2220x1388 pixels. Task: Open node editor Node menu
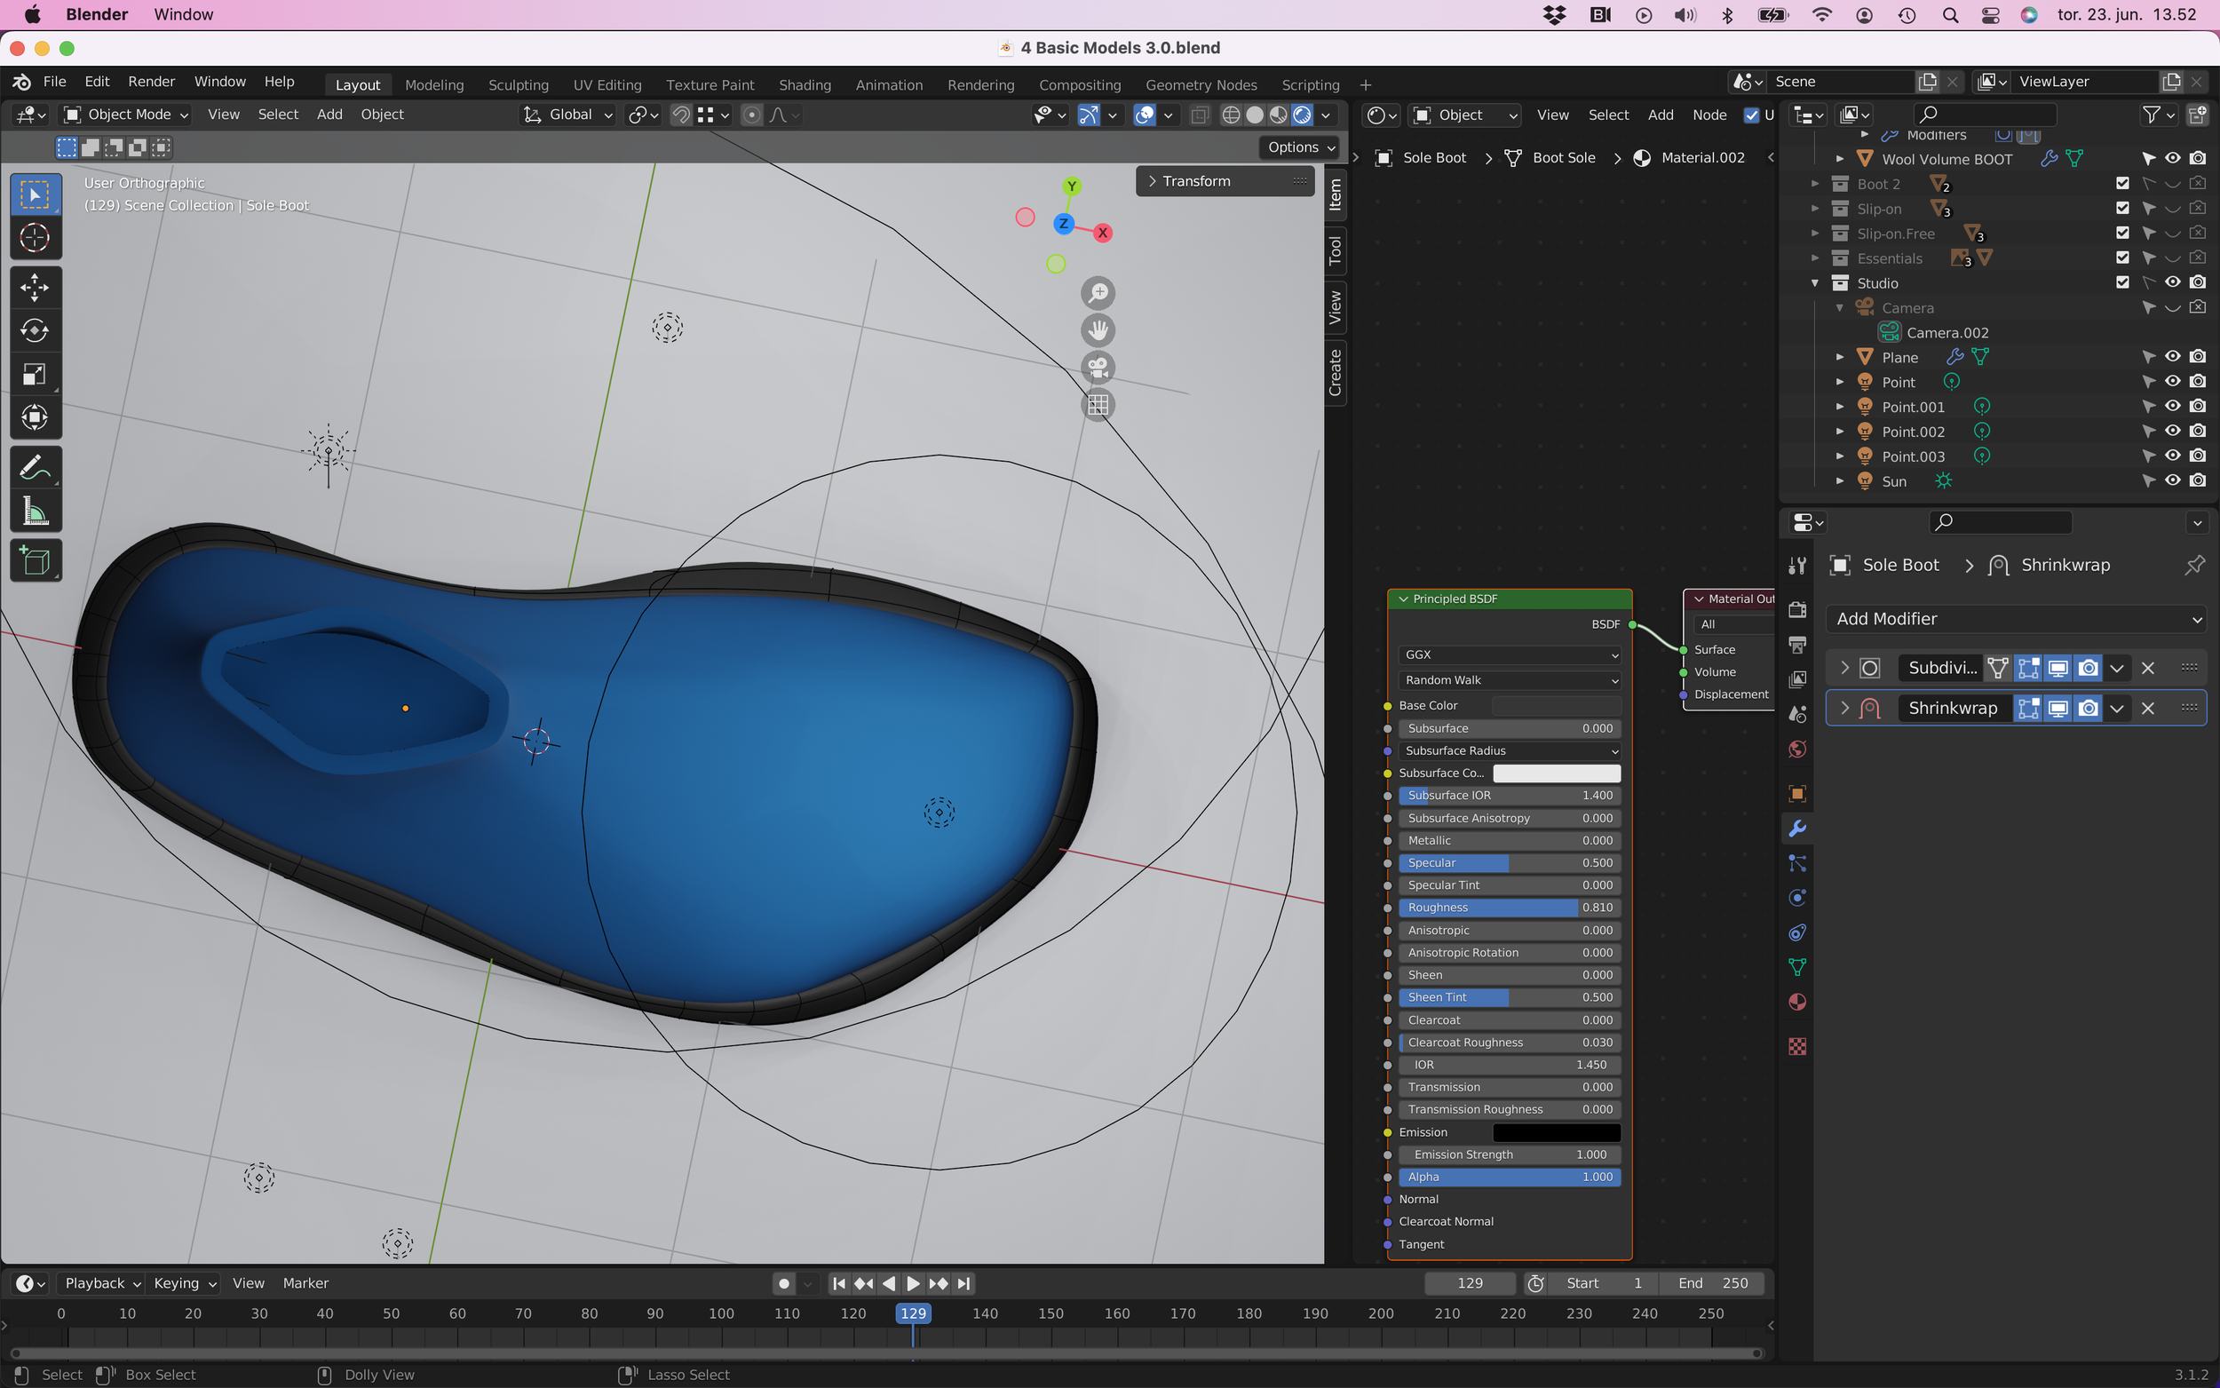tap(1709, 115)
